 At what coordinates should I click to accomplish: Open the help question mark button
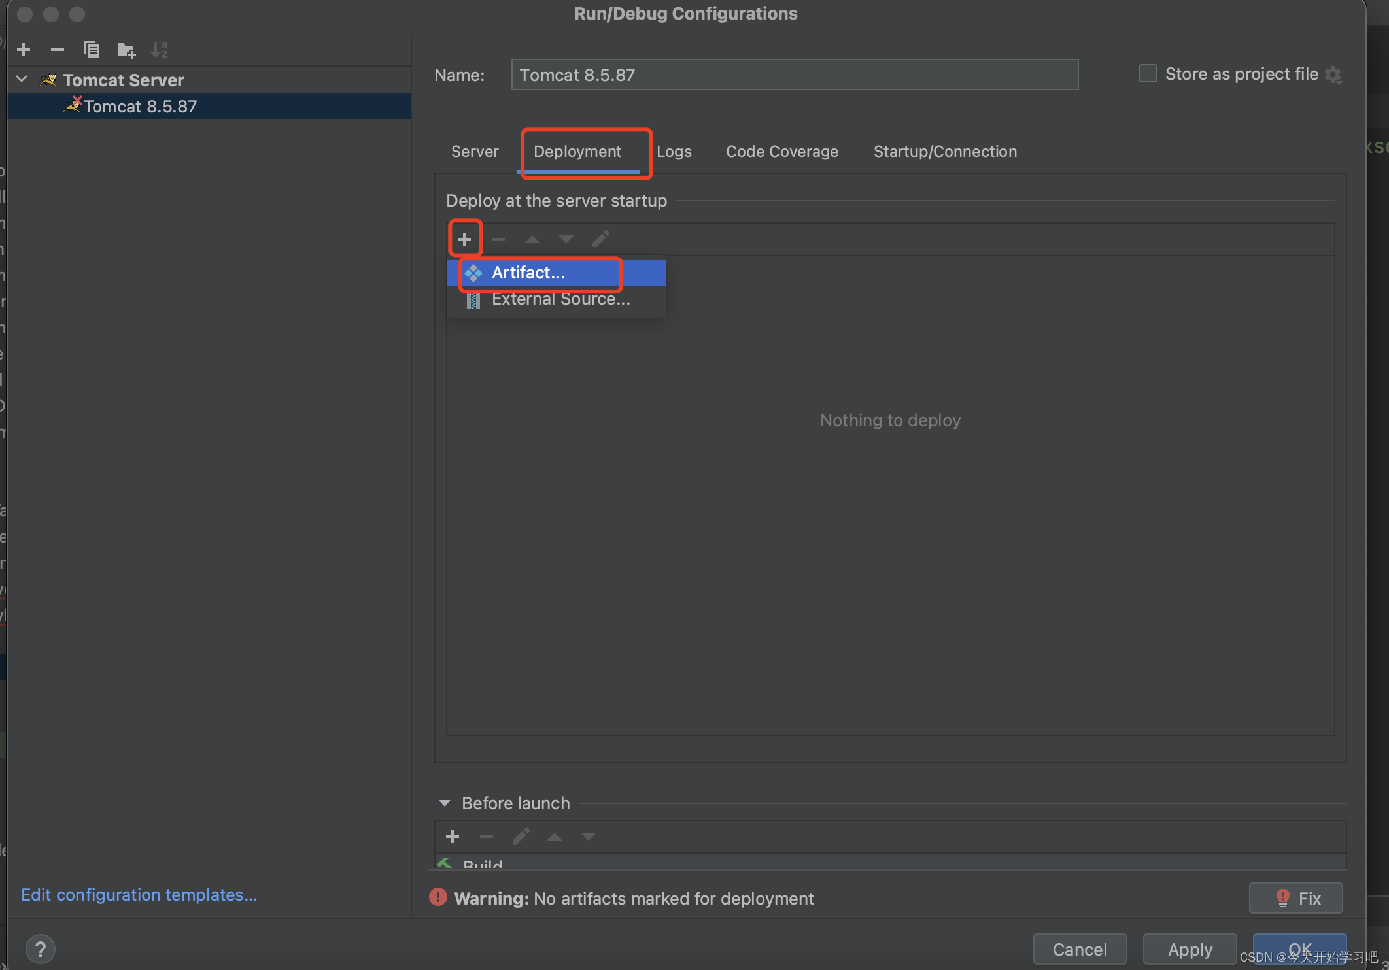[x=40, y=948]
